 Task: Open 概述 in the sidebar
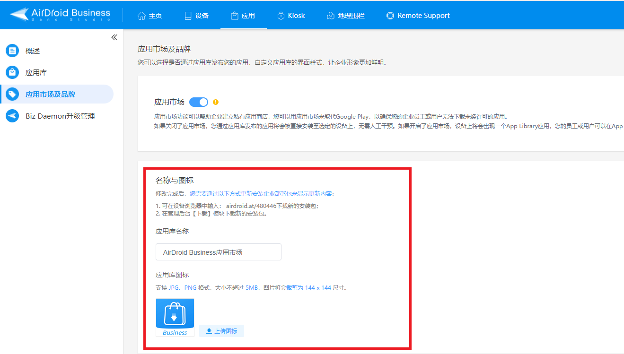(x=57, y=51)
